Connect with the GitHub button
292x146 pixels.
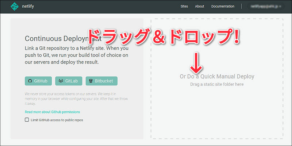38,81
